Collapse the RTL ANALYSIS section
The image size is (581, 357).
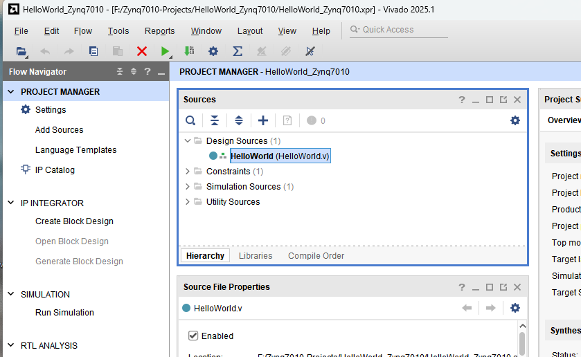11,345
